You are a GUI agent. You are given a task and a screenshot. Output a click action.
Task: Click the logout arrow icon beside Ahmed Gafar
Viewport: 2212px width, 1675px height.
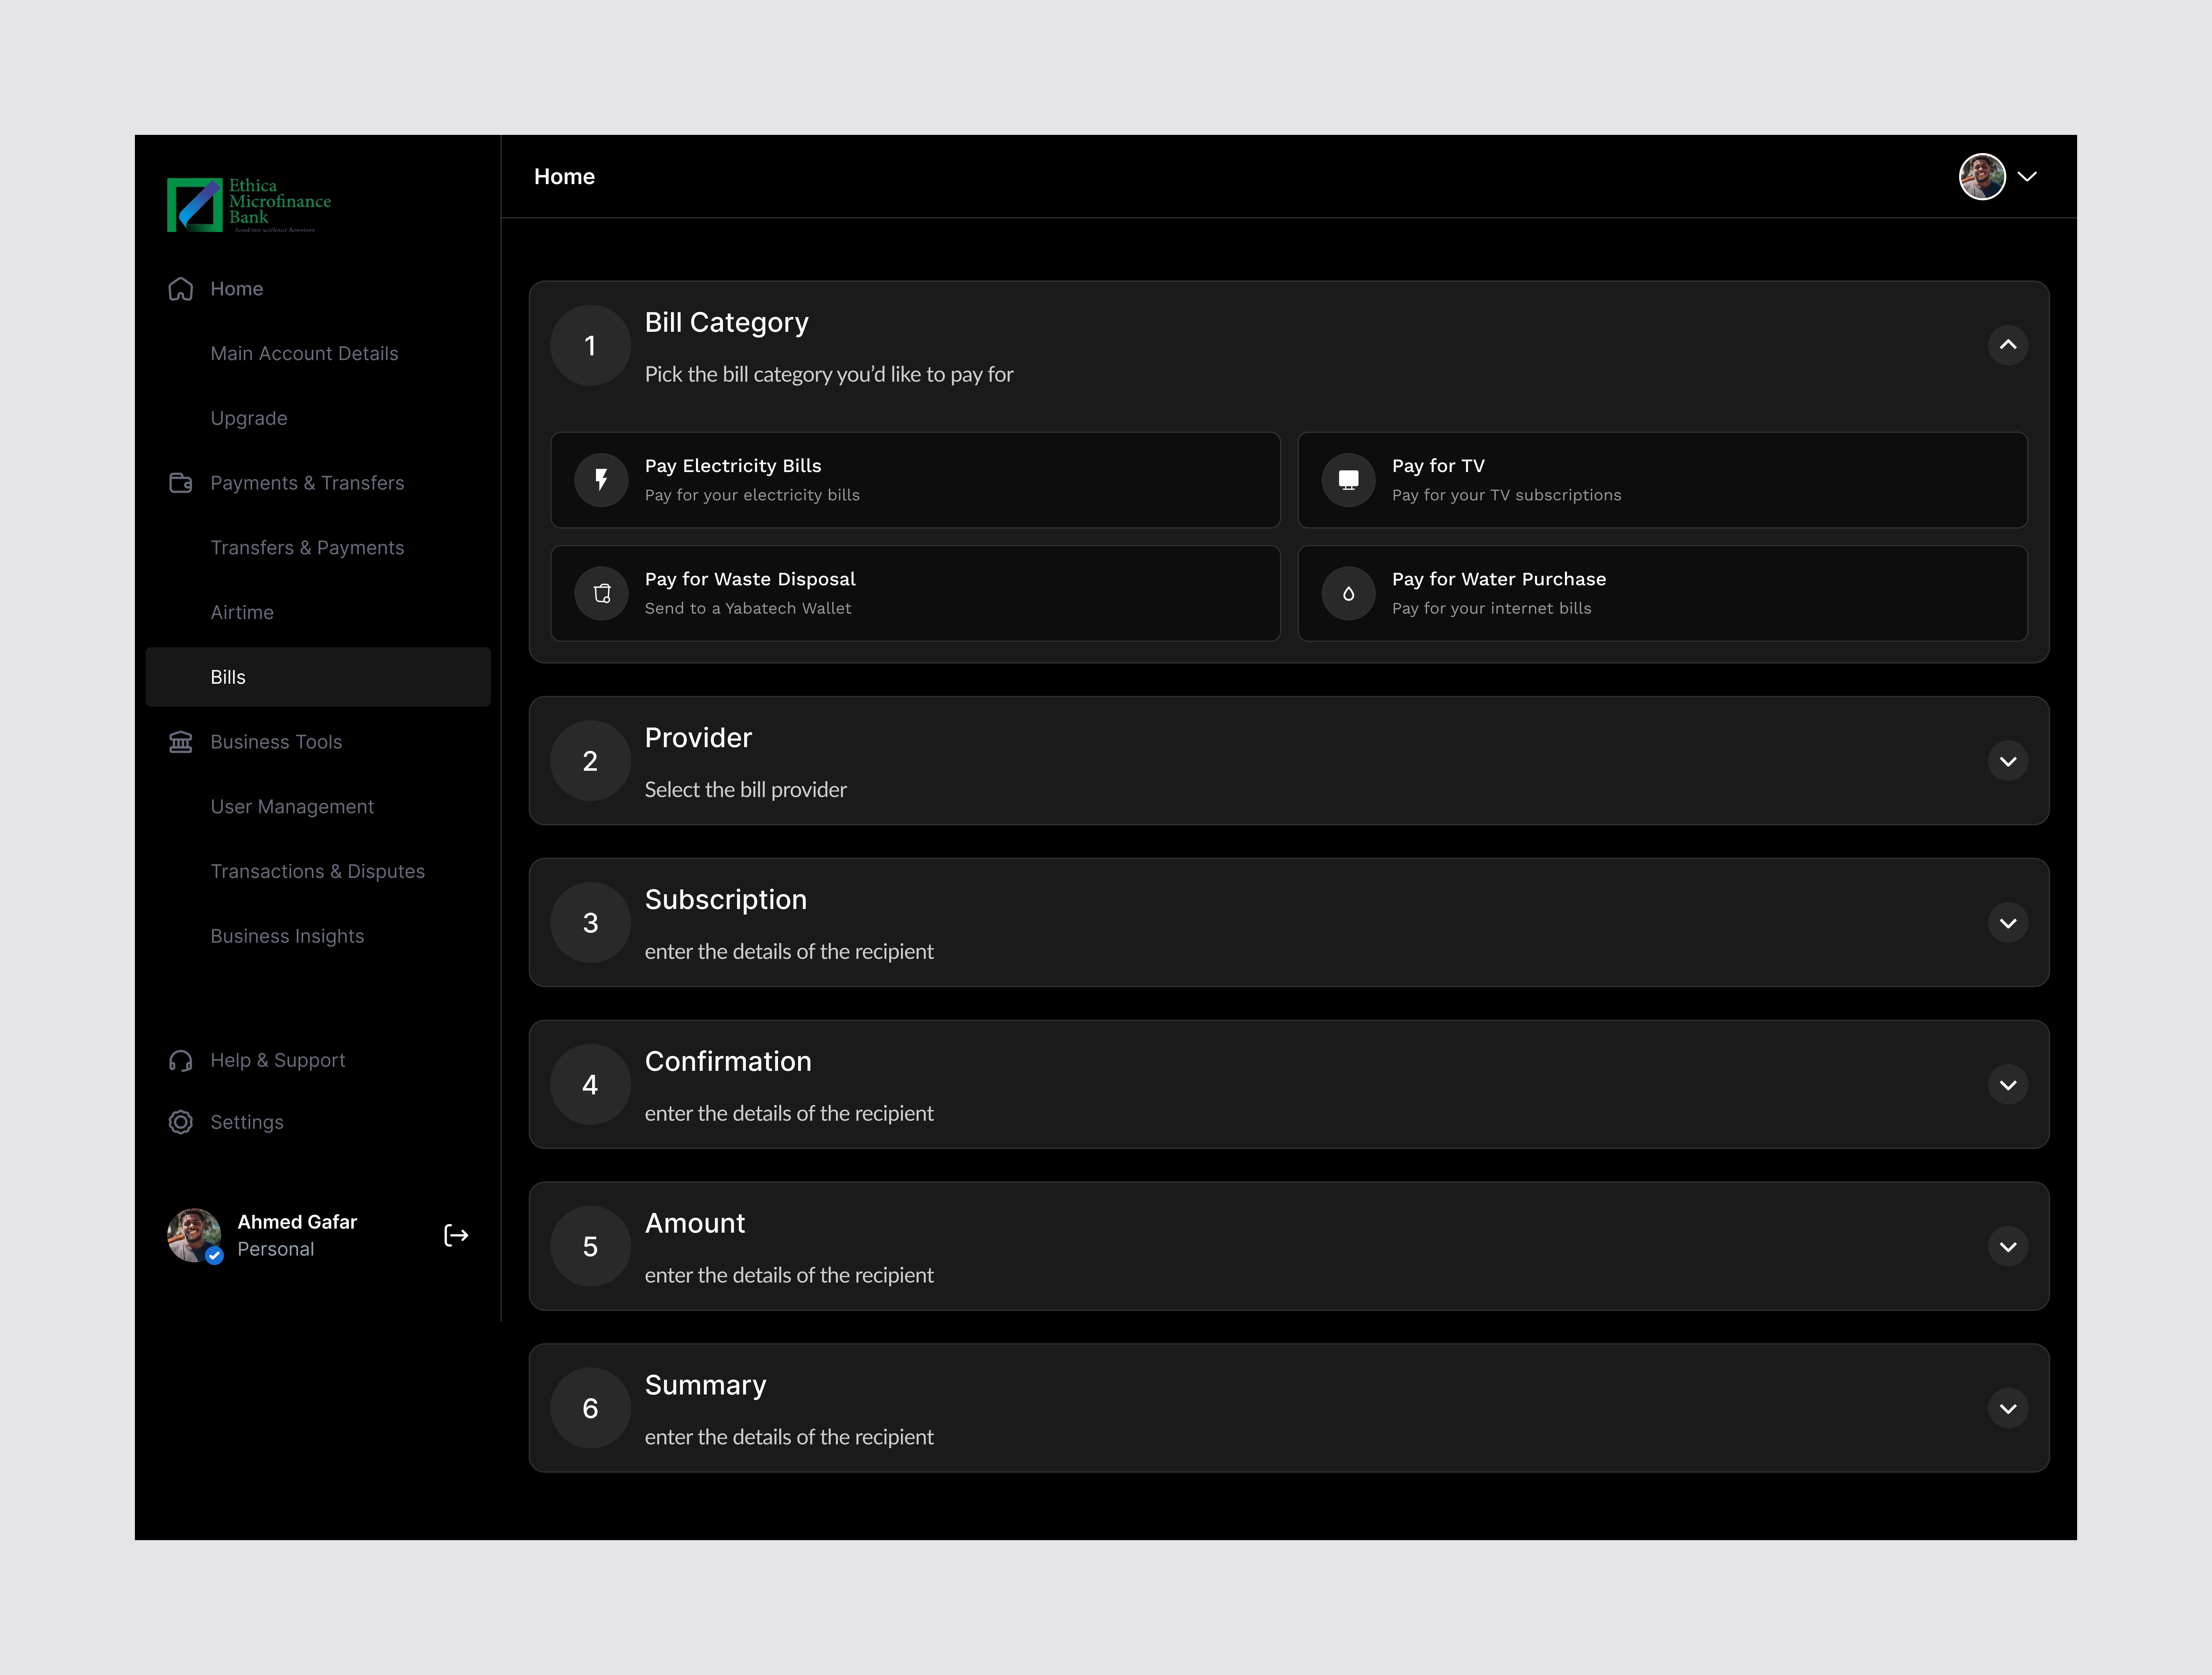(x=456, y=1235)
